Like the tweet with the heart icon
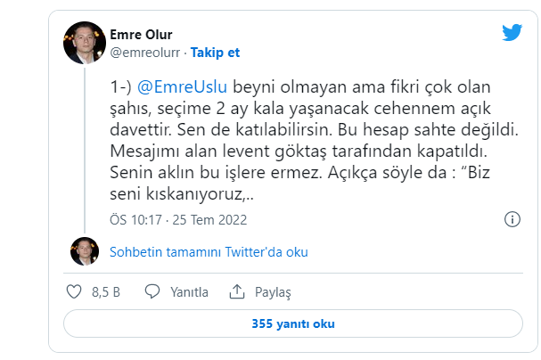Viewport: 541px width, 360px height. click(74, 291)
